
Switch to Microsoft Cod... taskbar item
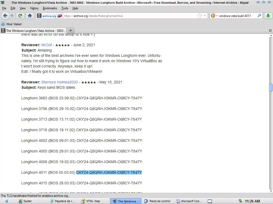click(189, 201)
